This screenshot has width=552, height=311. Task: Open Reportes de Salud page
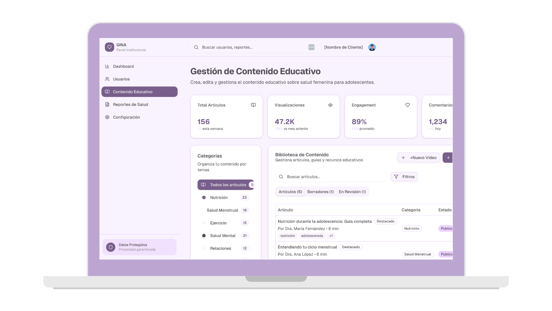(130, 105)
